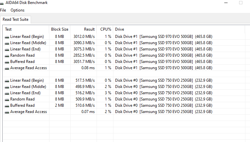The width and height of the screenshot is (250, 142).
Task: Click the 2 % CPU cell in 0.07 ms row
Action: click(x=108, y=112)
